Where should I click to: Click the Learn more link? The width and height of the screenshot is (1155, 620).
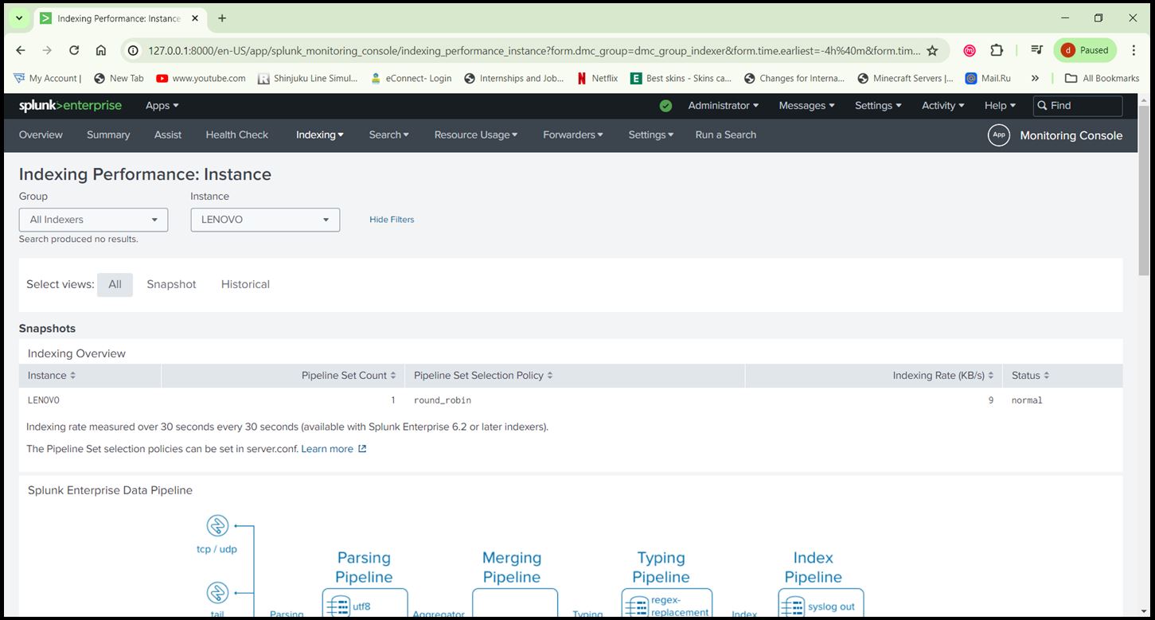tap(326, 448)
